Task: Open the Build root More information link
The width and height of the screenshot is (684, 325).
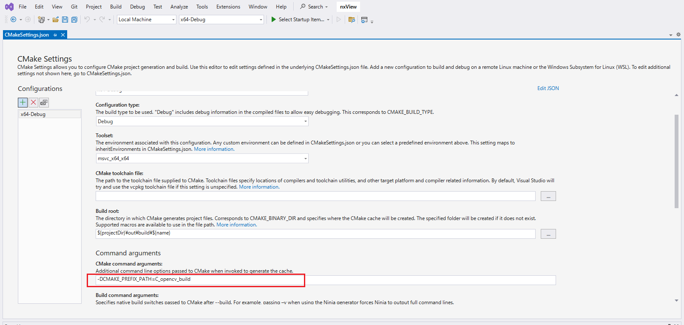Action: (x=236, y=225)
